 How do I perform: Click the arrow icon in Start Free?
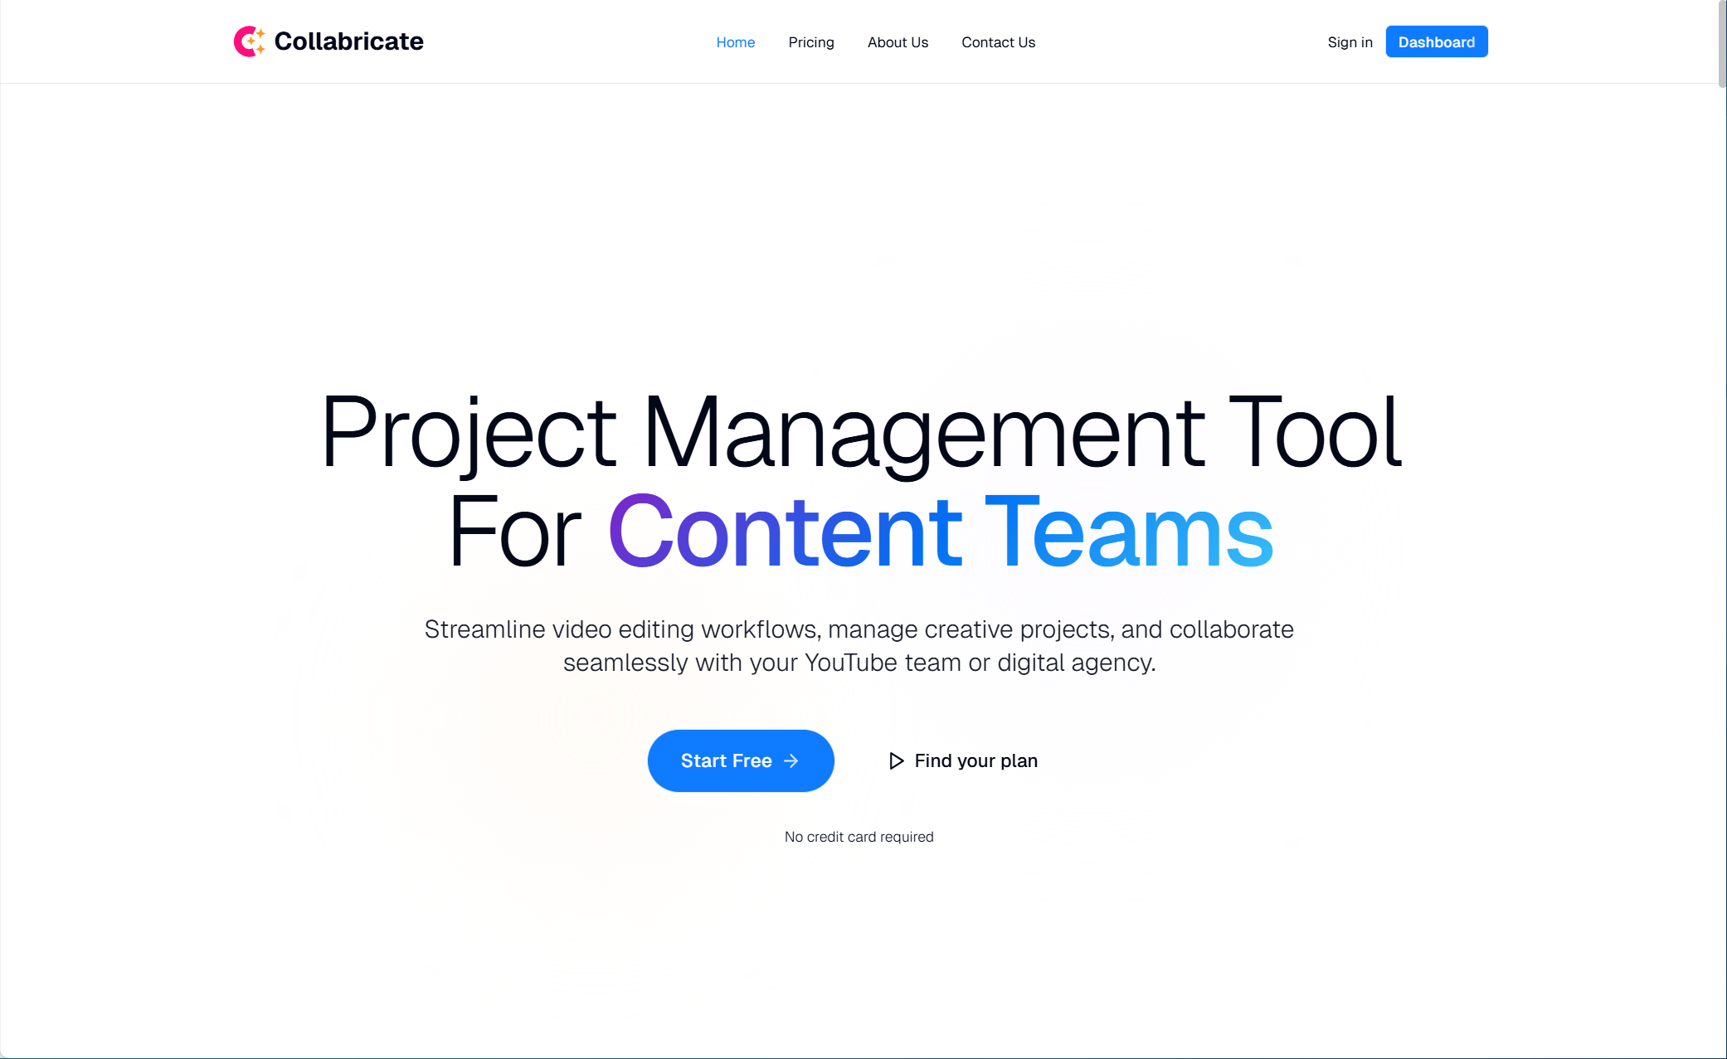[791, 760]
